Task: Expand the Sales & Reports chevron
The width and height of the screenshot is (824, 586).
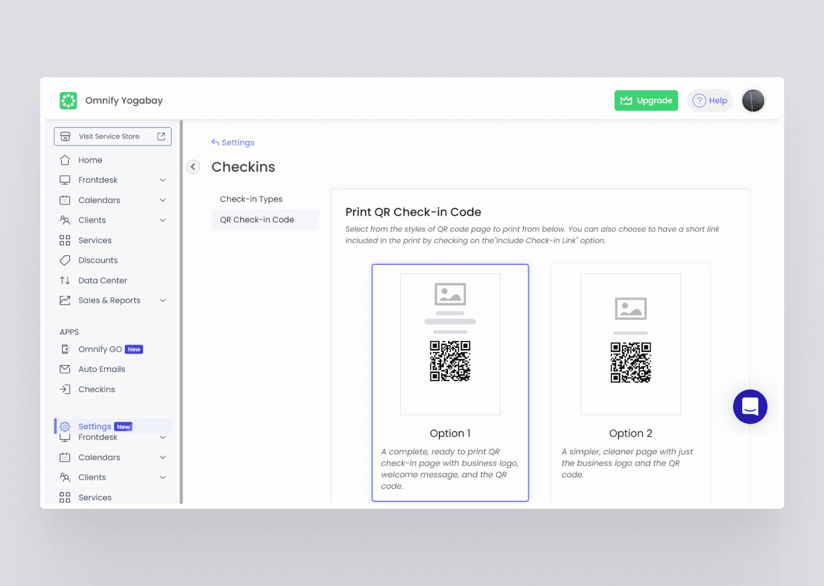Action: click(163, 300)
